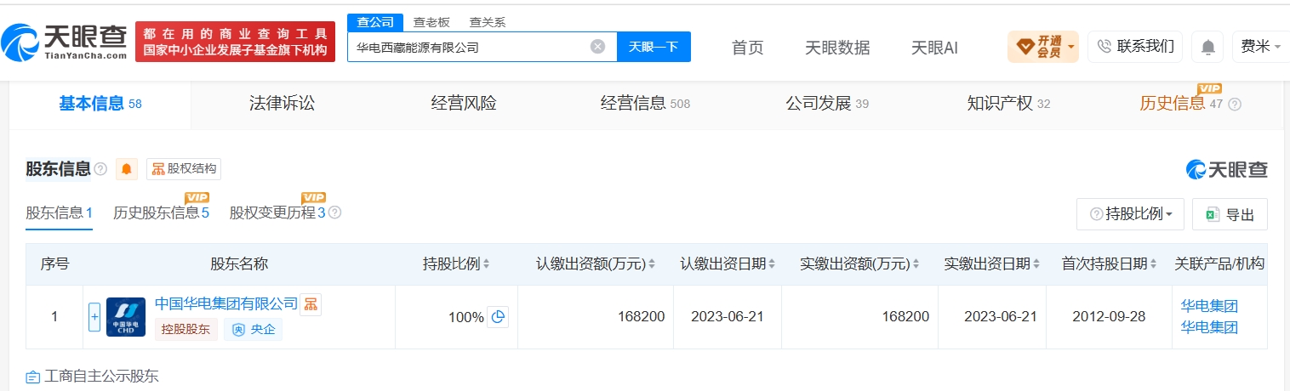Click the orange alert bell beside 股东信息
Viewport: 1290px width, 391px height.
pyautogui.click(x=127, y=168)
